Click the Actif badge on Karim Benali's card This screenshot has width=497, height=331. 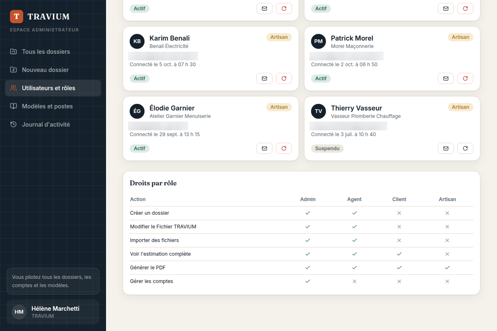click(x=140, y=78)
